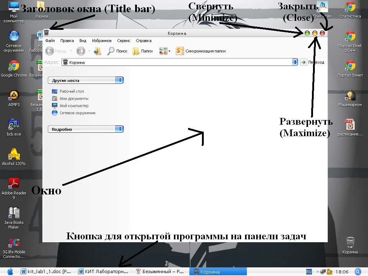The image size is (368, 276).
Task: Click the RU language indicator
Action: click(x=309, y=272)
